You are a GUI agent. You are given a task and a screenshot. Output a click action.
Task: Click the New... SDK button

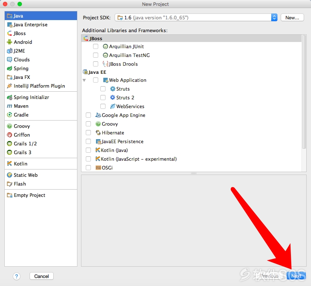(292, 18)
